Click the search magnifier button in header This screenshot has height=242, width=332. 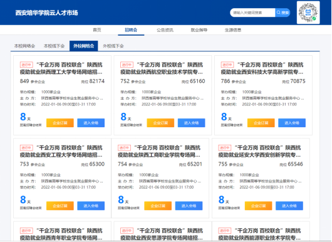pos(283,13)
